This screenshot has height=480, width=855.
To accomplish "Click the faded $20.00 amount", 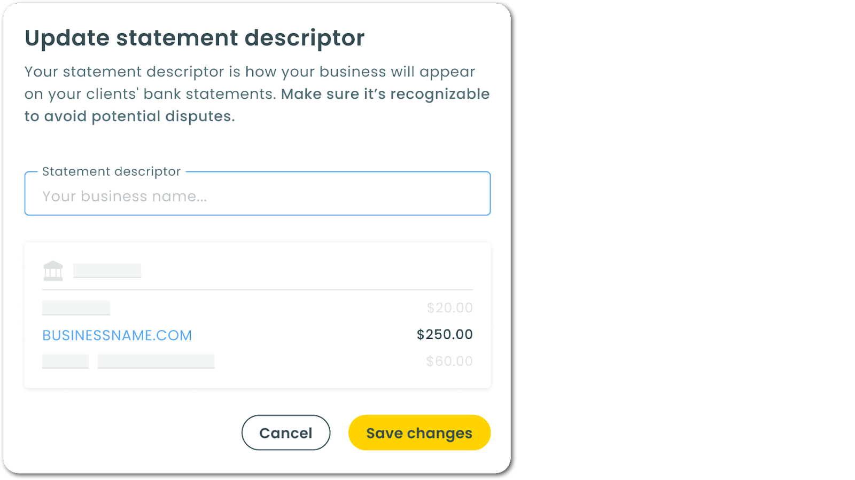I will tap(449, 308).
